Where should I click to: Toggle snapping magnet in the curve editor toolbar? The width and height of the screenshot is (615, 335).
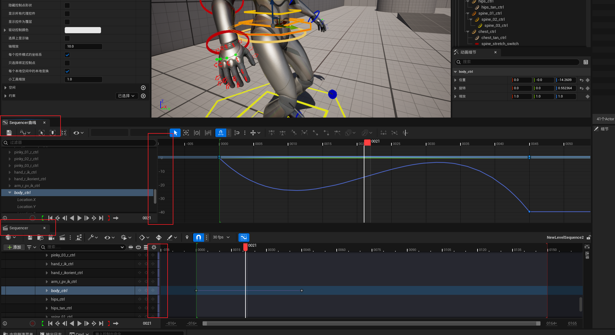click(x=221, y=133)
